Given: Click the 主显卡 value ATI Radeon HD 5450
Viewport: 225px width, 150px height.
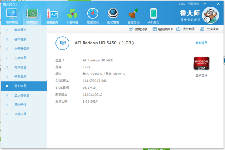Looking at the screenshot, I should 98,60.
